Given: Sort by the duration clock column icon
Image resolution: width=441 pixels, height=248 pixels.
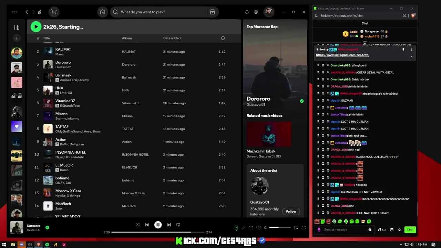Looking at the screenshot, I should click(x=223, y=38).
